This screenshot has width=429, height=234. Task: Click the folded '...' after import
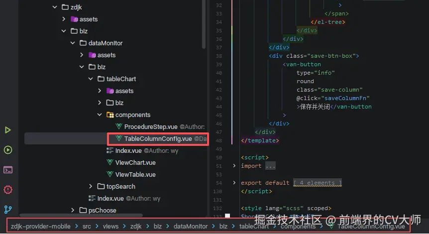[x=270, y=166]
